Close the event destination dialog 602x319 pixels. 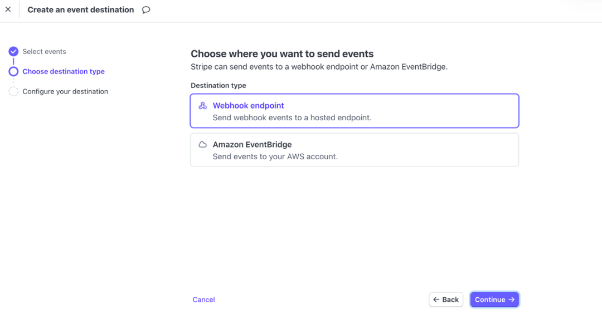point(8,9)
